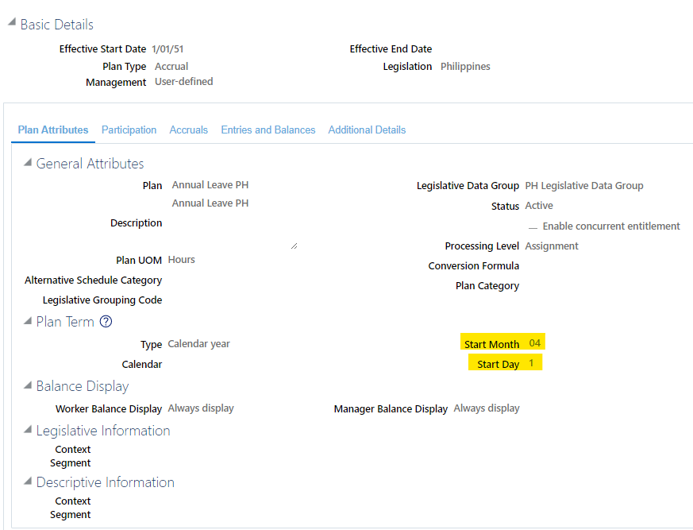Screen dimensions: 693x530
Task: Click the Plan UOM value Hours
Action: coord(182,260)
